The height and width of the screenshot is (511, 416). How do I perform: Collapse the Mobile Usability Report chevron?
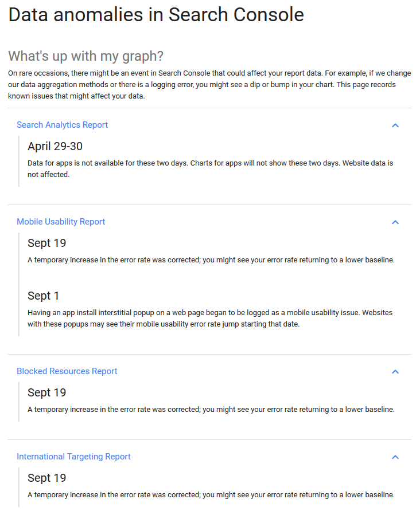tap(395, 222)
